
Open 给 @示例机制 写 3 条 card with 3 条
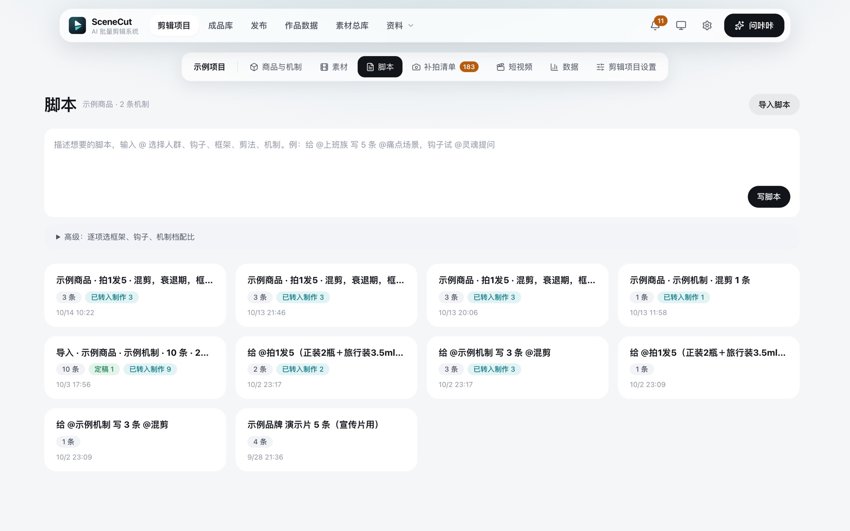[518, 368]
